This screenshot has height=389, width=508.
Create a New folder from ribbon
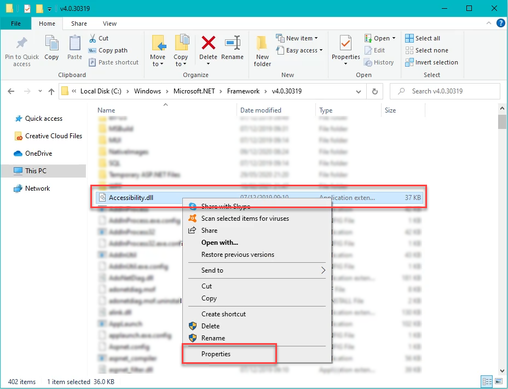pos(262,51)
